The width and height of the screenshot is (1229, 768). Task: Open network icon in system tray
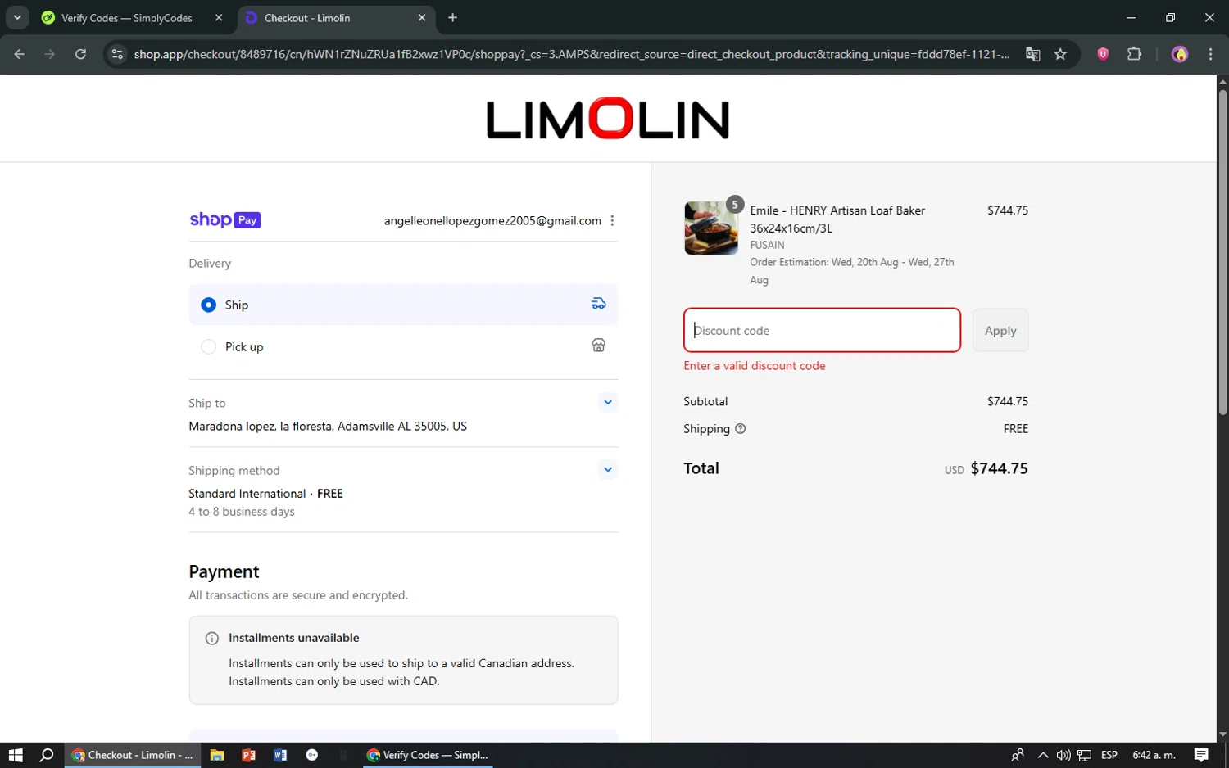(x=1085, y=755)
